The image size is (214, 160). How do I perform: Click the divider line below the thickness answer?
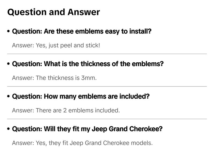point(107,86)
